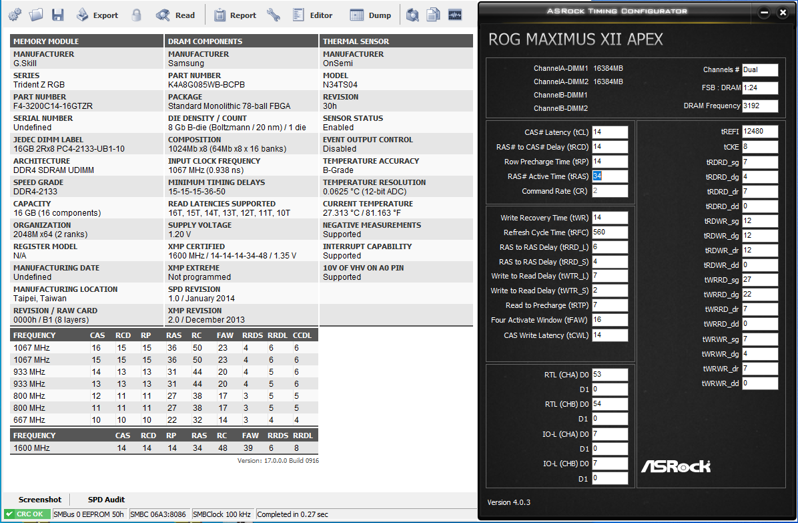Click the wrench tool icon
The height and width of the screenshot is (523, 798).
pyautogui.click(x=274, y=15)
